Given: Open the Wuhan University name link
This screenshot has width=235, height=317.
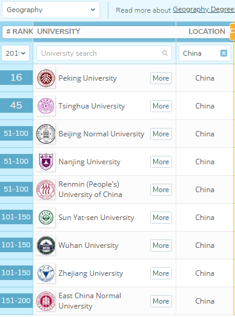Looking at the screenshot, I should (88, 245).
